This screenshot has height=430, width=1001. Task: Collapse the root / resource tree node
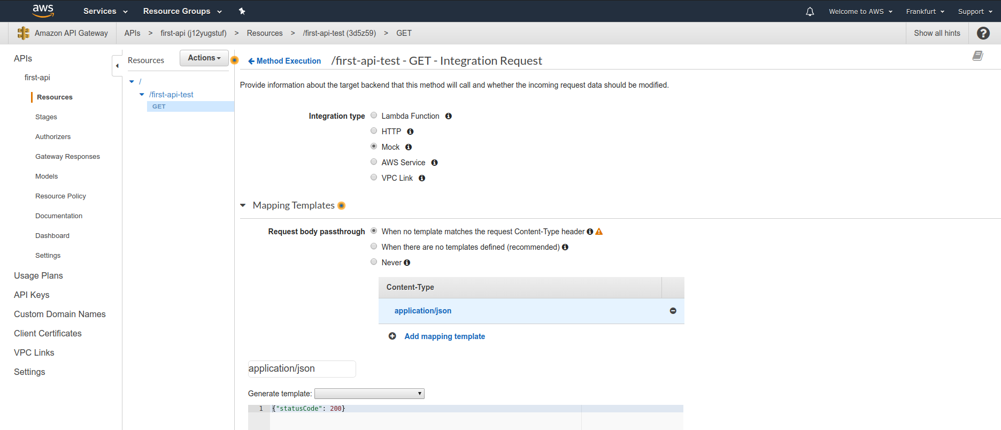[132, 81]
